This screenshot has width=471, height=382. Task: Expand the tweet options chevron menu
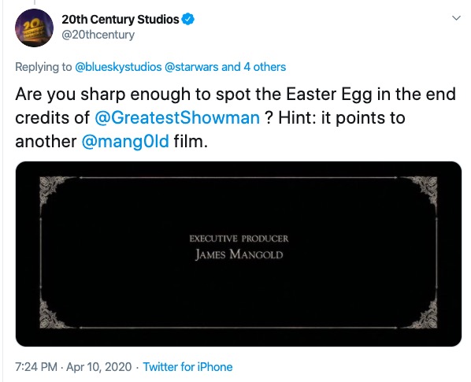456,18
